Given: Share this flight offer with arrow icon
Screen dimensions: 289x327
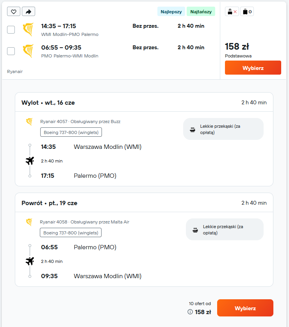Looking at the screenshot, I should 29,11.
